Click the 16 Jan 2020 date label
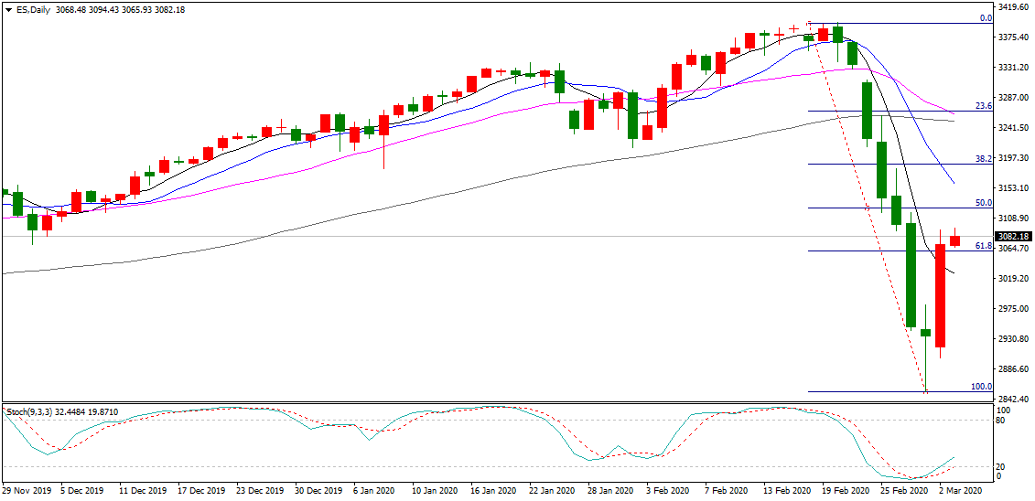Viewport: 1035px width, 501px height. coord(494,491)
